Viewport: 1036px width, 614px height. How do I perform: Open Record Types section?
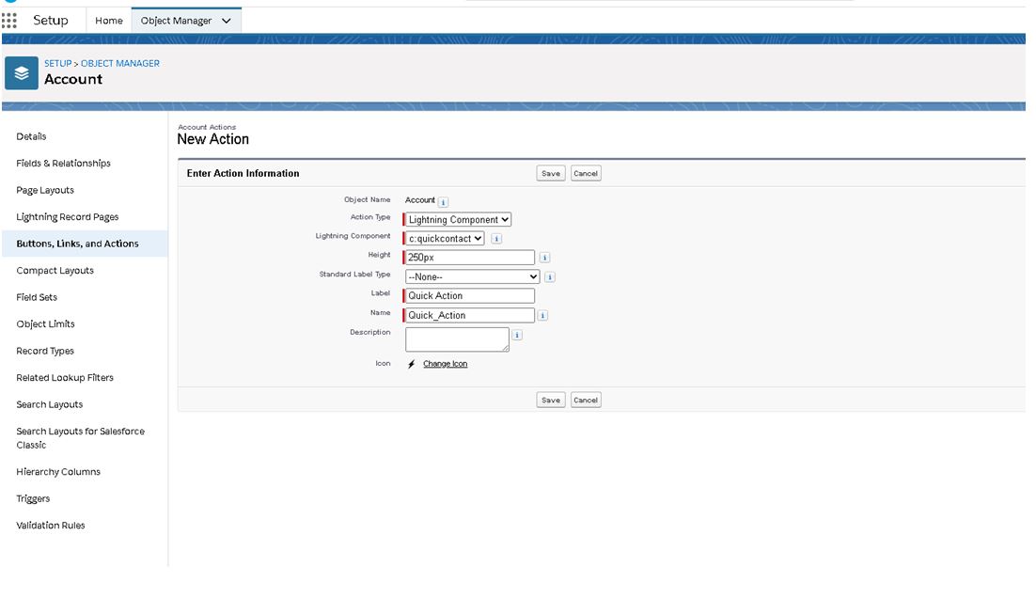click(x=45, y=351)
